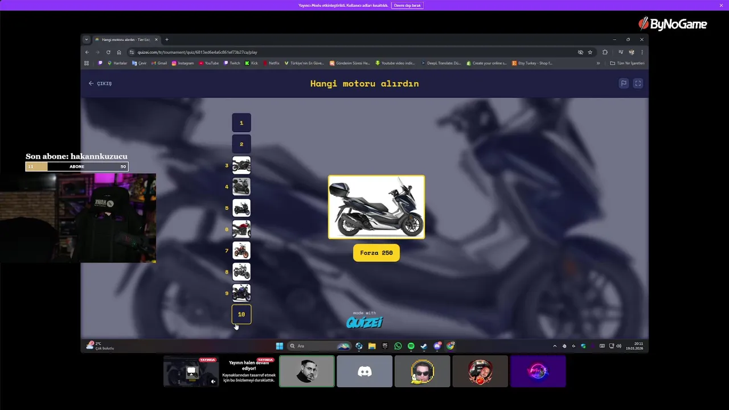Screen dimensions: 729x410
Task: Click the motorcycle thumbnail at rank 8
Action: point(241,272)
